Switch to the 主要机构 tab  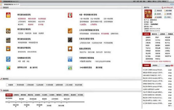point(162,34)
